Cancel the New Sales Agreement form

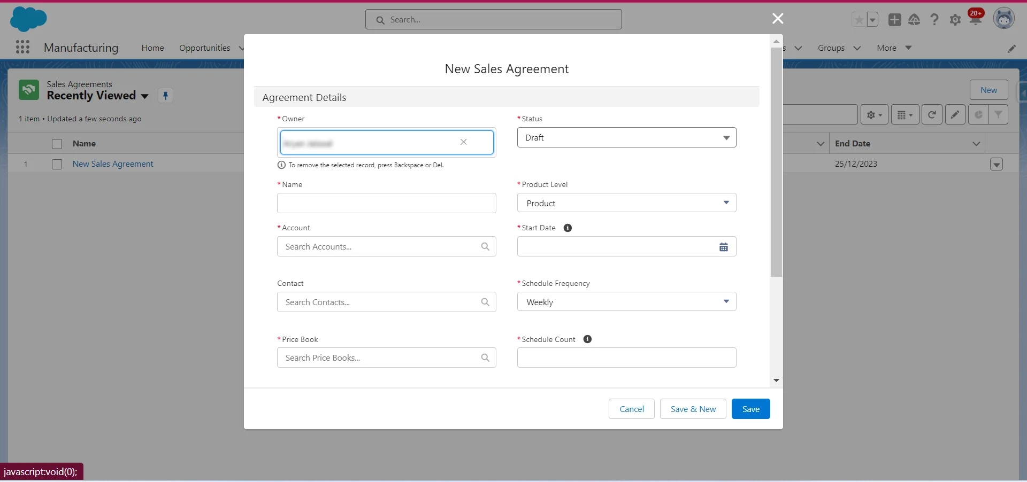click(x=631, y=409)
